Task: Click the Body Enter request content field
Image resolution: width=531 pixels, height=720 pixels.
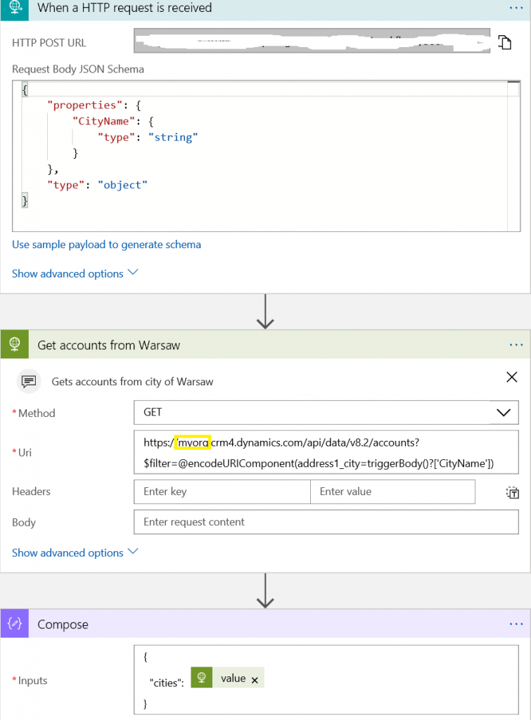Action: coord(326,522)
